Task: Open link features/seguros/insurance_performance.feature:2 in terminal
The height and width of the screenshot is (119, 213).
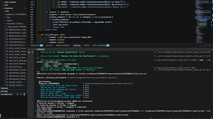Action: click(93, 78)
